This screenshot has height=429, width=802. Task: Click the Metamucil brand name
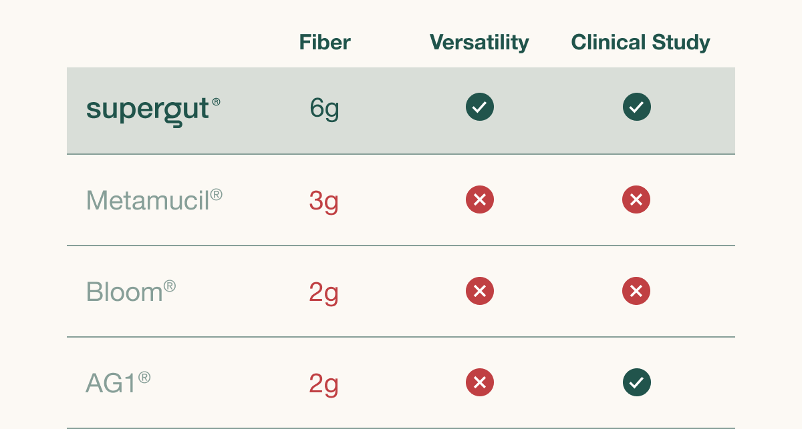149,200
